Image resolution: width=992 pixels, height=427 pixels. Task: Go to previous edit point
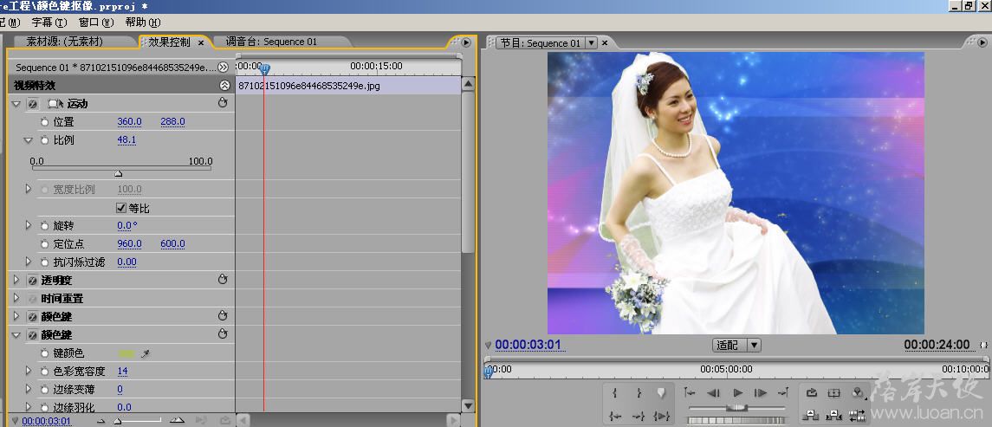(690, 393)
